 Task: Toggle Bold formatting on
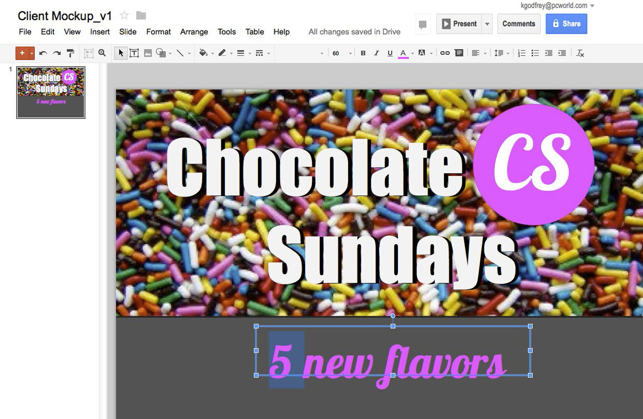[x=363, y=53]
